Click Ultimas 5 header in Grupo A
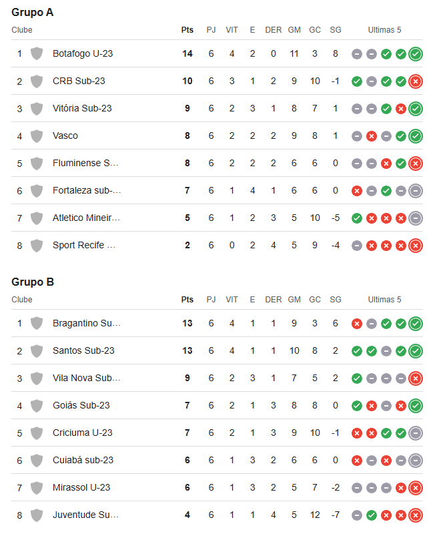This screenshot has height=536, width=437. 384,30
